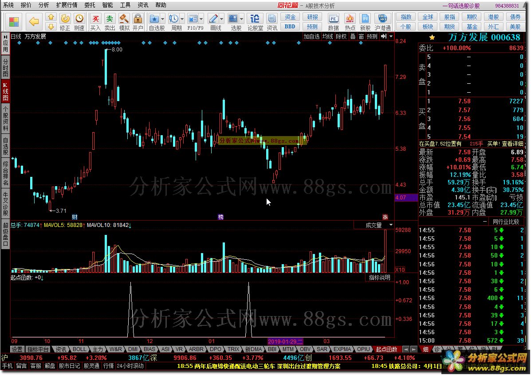Click the yellow down arrow icon
The height and width of the screenshot is (375, 531).
coord(51,27)
